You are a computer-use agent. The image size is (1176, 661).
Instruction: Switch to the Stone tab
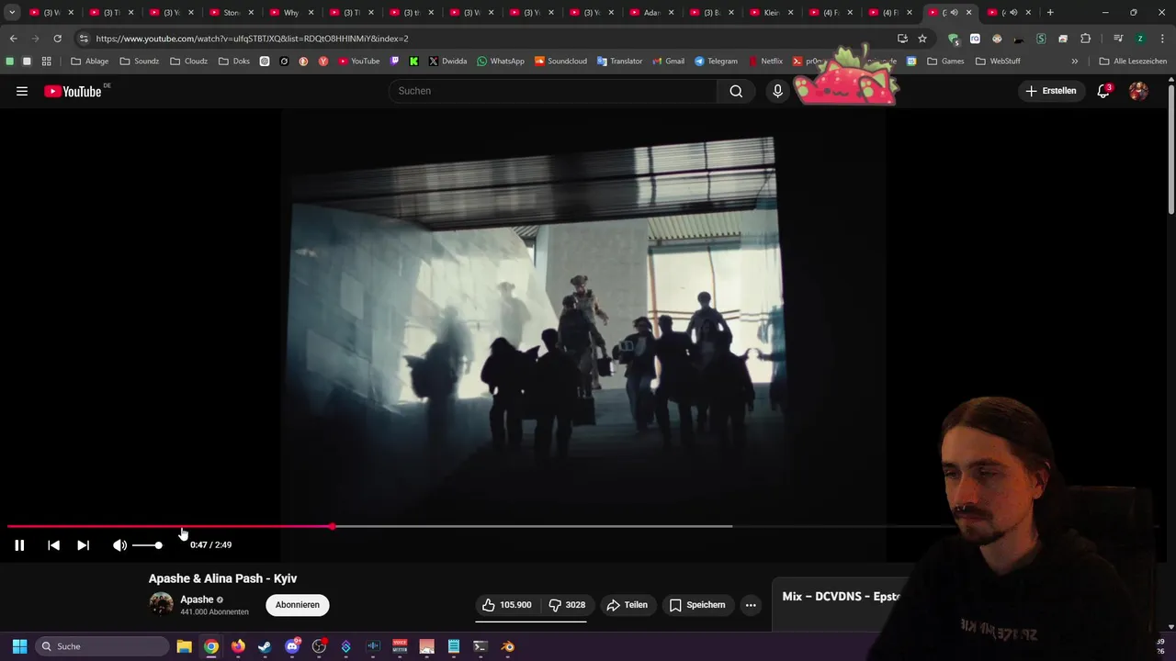click(x=232, y=13)
